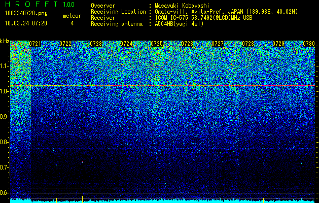Click the bright meteor echo dot above 0.7 kHz
319x203 pixels.
pyautogui.click(x=82, y=162)
